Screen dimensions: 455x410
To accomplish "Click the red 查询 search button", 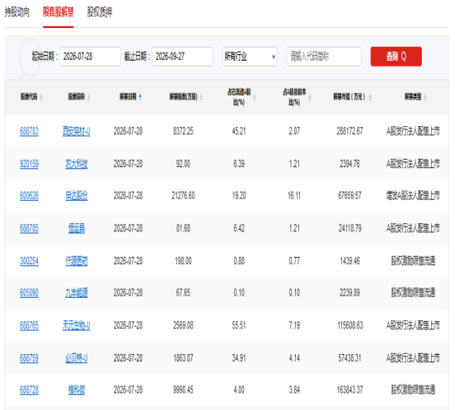I will (396, 57).
